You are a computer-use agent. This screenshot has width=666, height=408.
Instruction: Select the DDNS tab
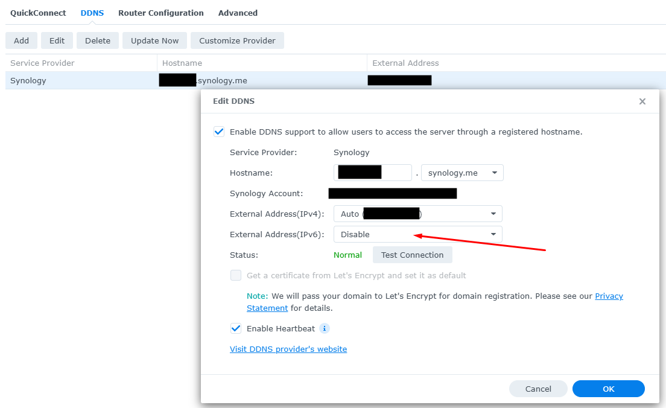pos(92,13)
